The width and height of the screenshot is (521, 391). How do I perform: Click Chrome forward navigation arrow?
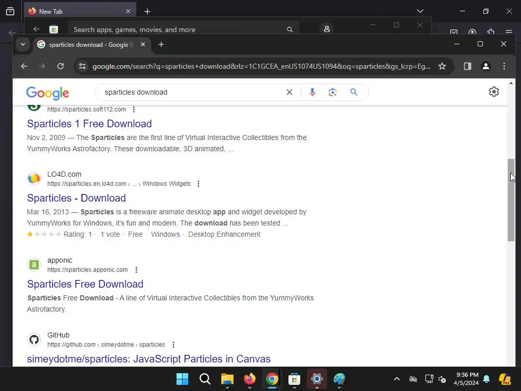click(x=42, y=66)
